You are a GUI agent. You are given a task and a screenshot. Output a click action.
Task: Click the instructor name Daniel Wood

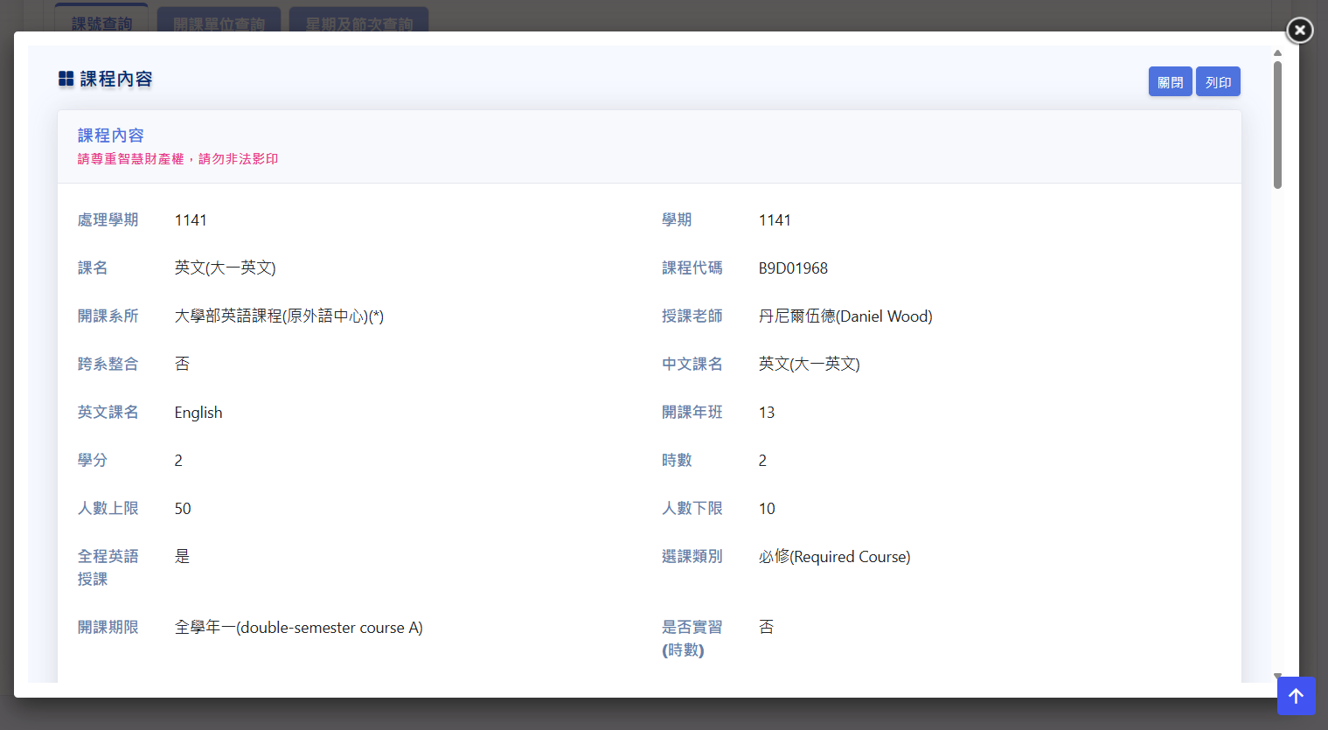click(x=845, y=316)
